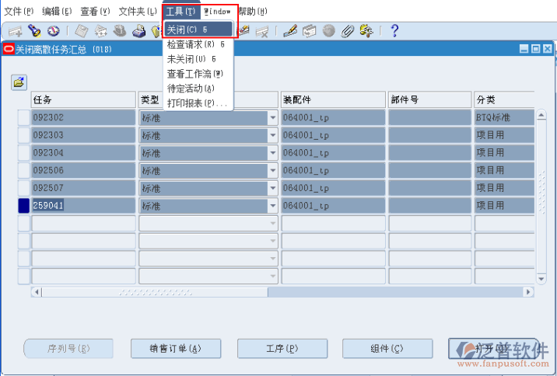Open the 文件(F) menu
Image resolution: width=557 pixels, height=376 pixels.
19,12
